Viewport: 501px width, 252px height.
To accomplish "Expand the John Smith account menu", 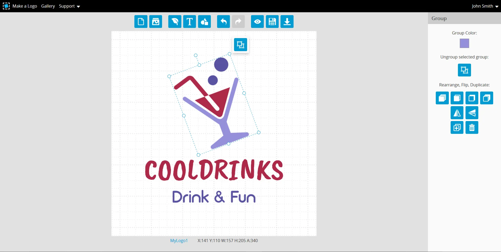I will tap(485, 6).
